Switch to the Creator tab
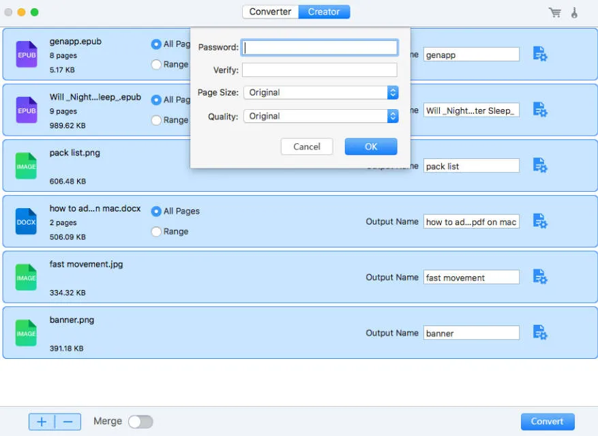The height and width of the screenshot is (436, 598). point(324,12)
